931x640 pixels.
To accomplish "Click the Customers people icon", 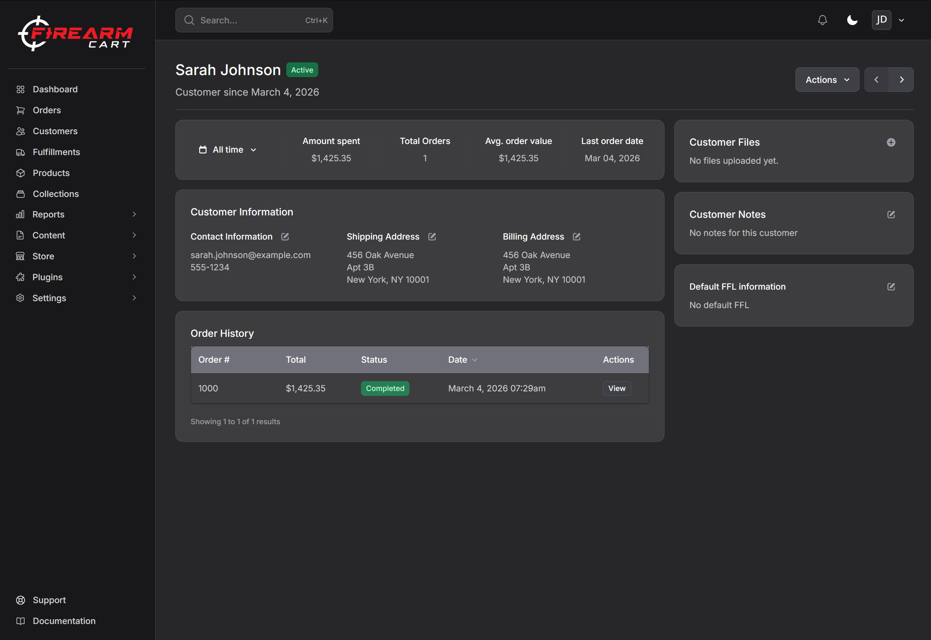I will pos(21,131).
